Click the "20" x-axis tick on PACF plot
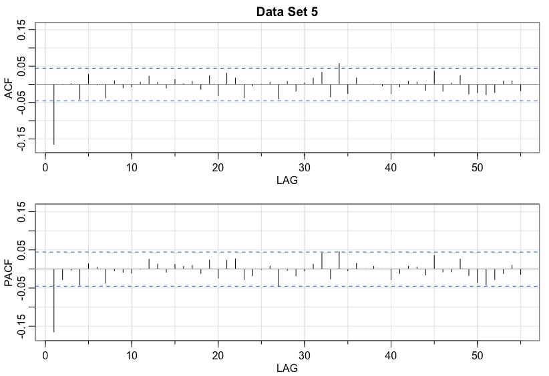Screen dimensions: 549x376 pyautogui.click(x=218, y=353)
